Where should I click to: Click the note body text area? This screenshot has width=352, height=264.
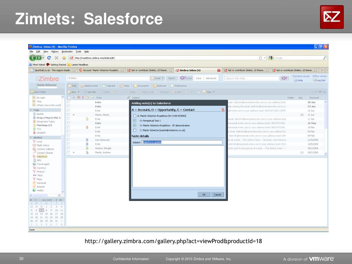pyautogui.click(x=178, y=166)
